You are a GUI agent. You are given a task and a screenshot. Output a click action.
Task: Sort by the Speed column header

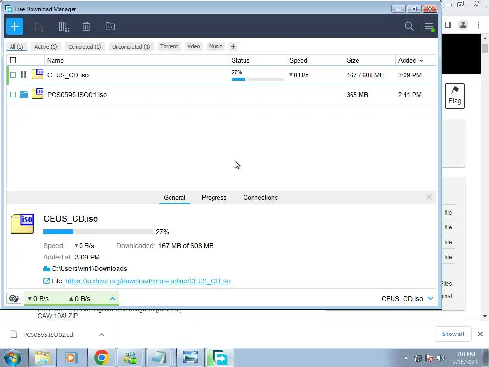click(315, 60)
